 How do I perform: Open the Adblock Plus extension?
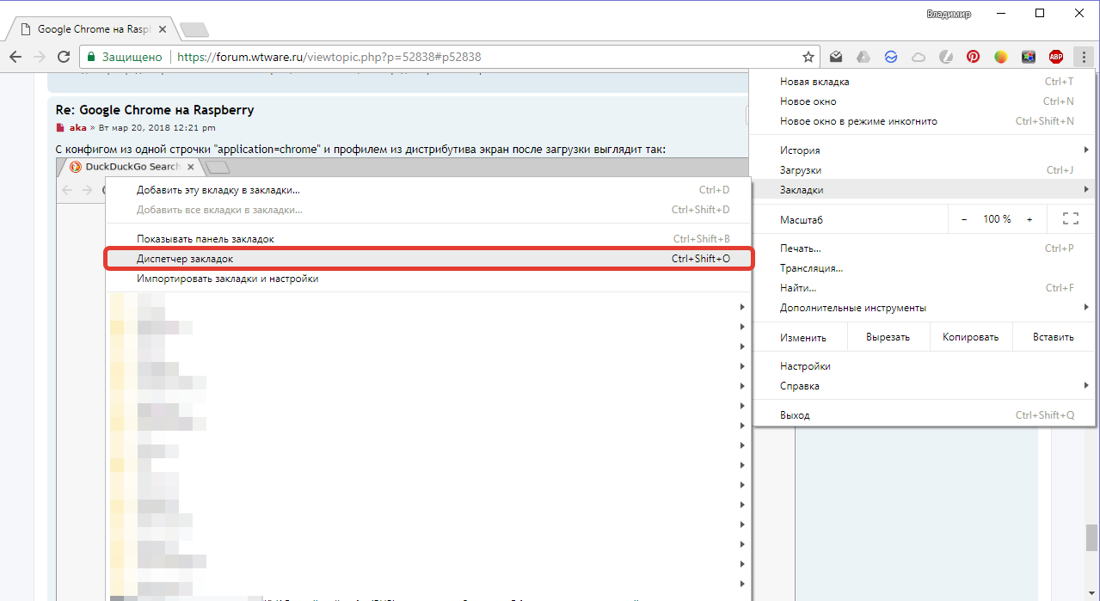pyautogui.click(x=1055, y=57)
